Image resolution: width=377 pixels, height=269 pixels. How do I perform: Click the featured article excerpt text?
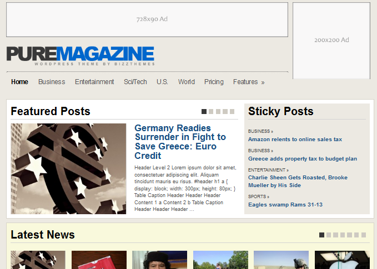click(185, 188)
